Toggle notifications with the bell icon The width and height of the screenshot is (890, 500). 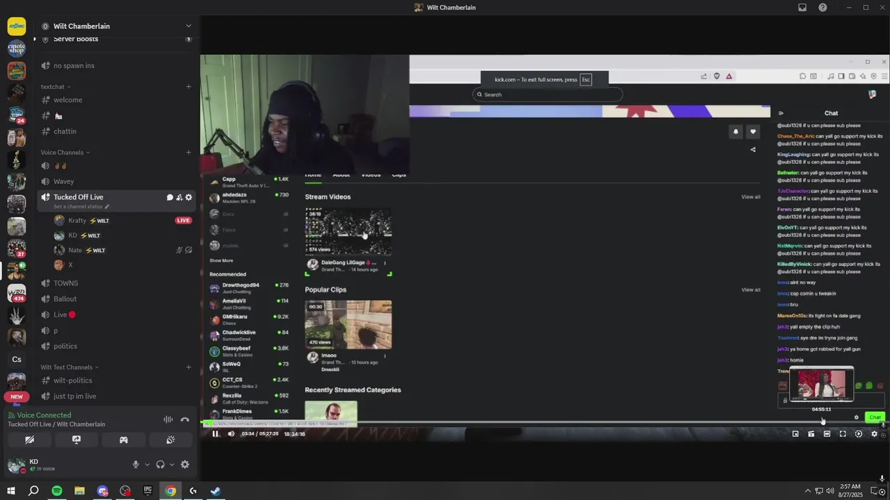(x=736, y=131)
